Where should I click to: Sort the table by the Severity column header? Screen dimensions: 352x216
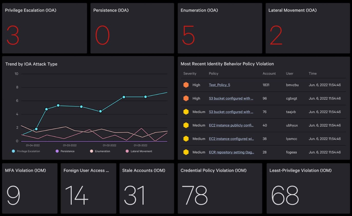click(190, 73)
